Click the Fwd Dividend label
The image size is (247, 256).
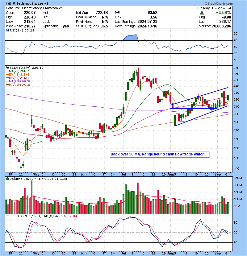click(86, 17)
